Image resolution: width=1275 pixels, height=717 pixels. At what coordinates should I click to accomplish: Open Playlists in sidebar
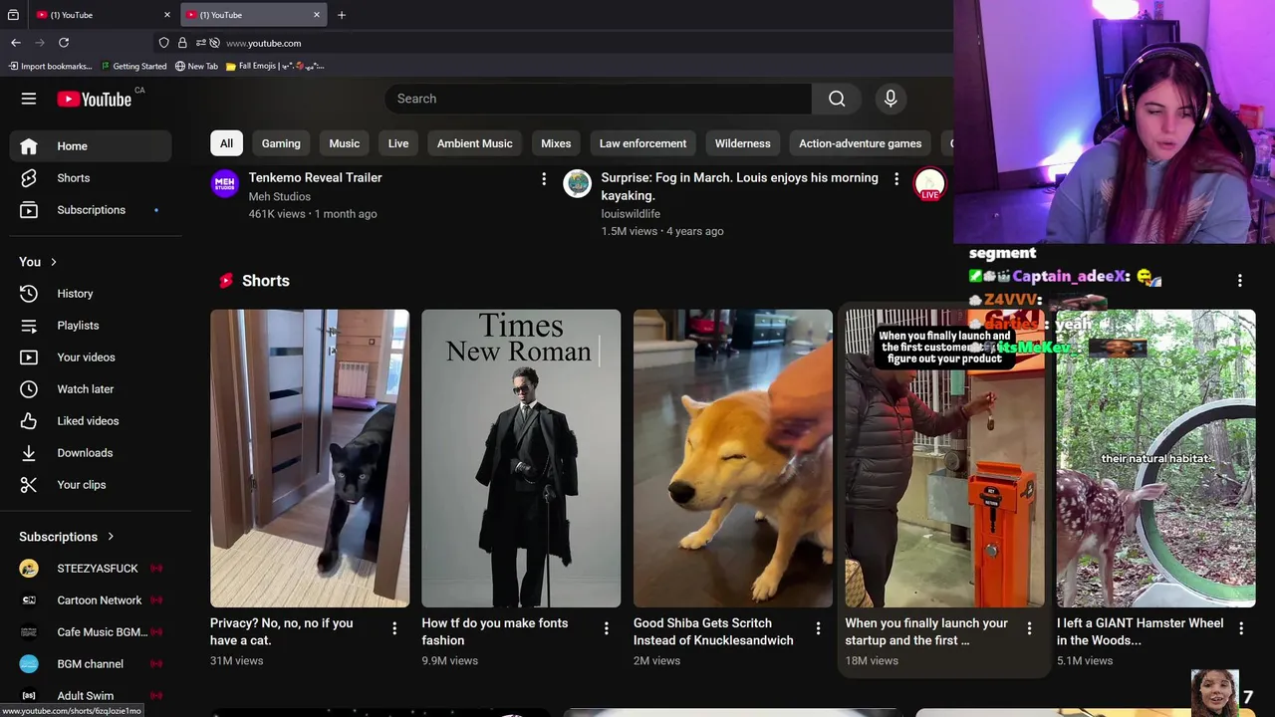[91, 326]
